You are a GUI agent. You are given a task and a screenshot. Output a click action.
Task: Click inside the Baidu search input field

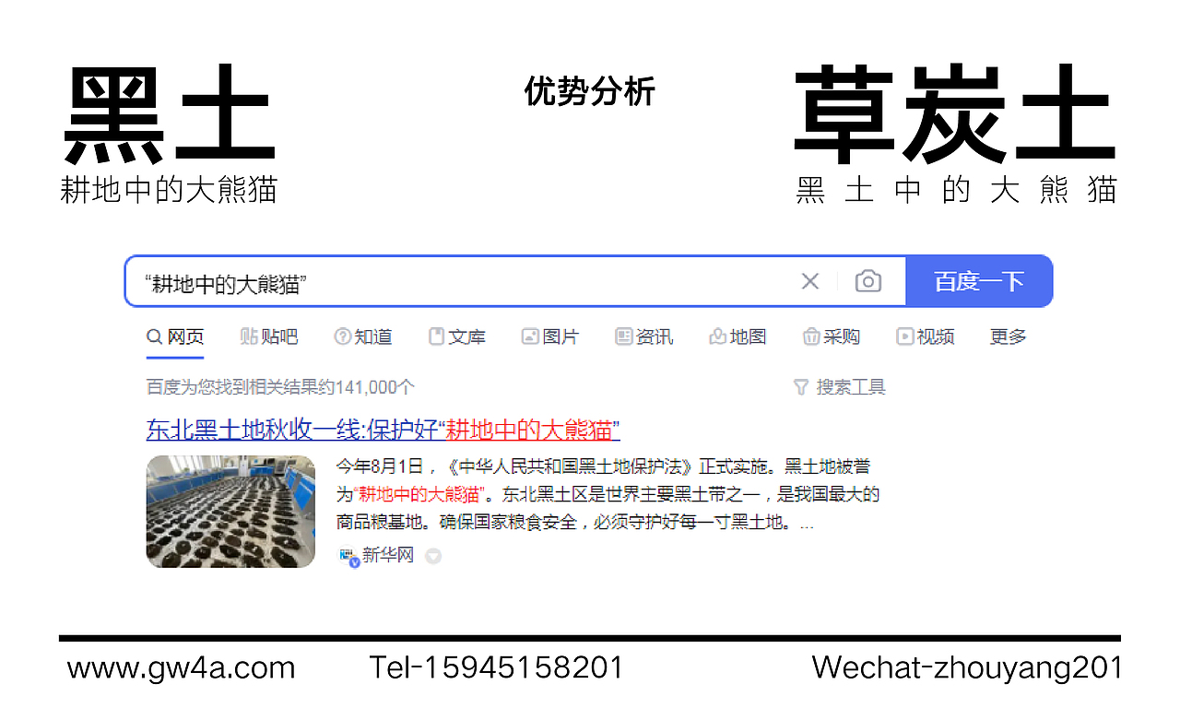[x=461, y=281]
